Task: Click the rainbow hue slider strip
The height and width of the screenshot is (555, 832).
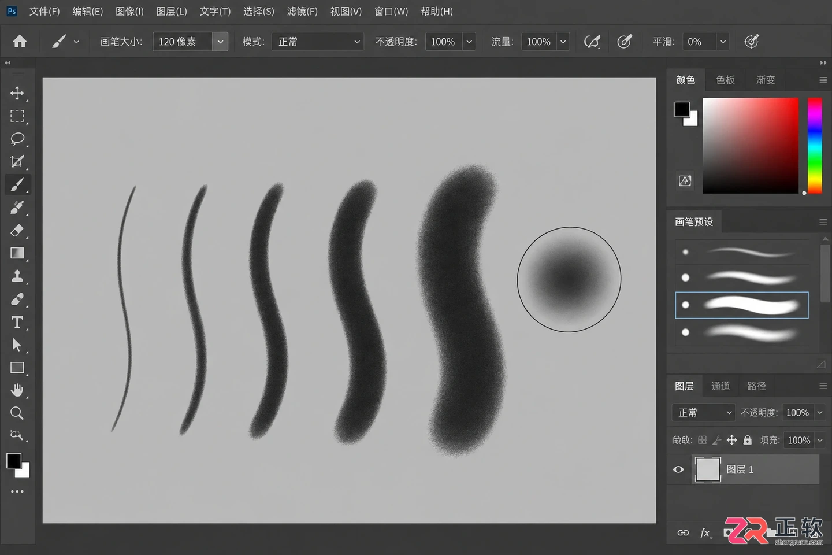Action: point(815,146)
